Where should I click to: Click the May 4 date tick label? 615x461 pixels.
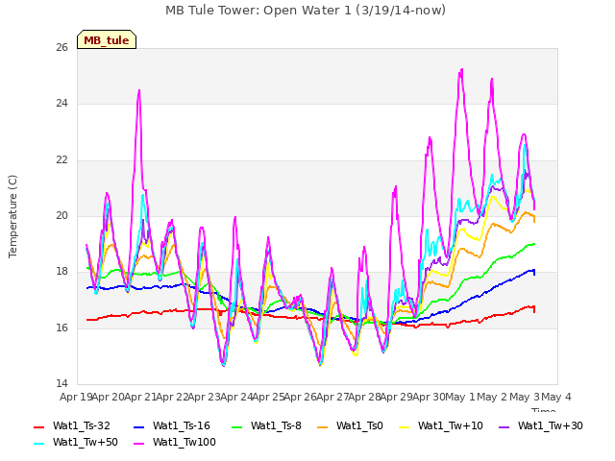[555, 397]
